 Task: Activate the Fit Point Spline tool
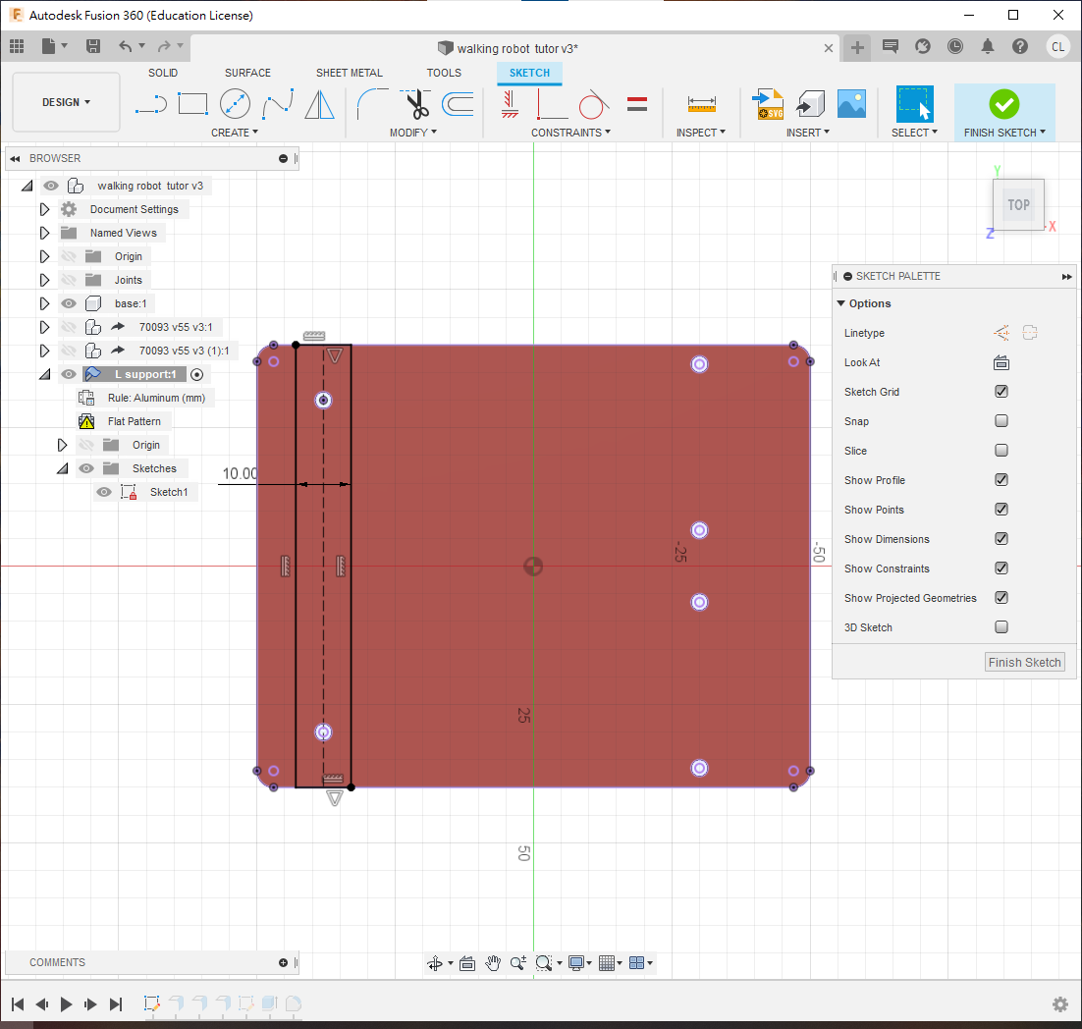tap(277, 103)
